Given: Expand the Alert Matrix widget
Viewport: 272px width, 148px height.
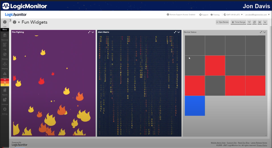Looking at the screenshot, I should (175, 32).
